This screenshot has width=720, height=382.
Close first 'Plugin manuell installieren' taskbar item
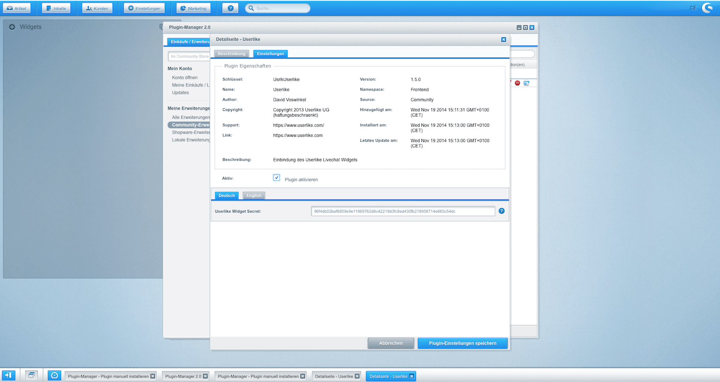click(x=153, y=376)
